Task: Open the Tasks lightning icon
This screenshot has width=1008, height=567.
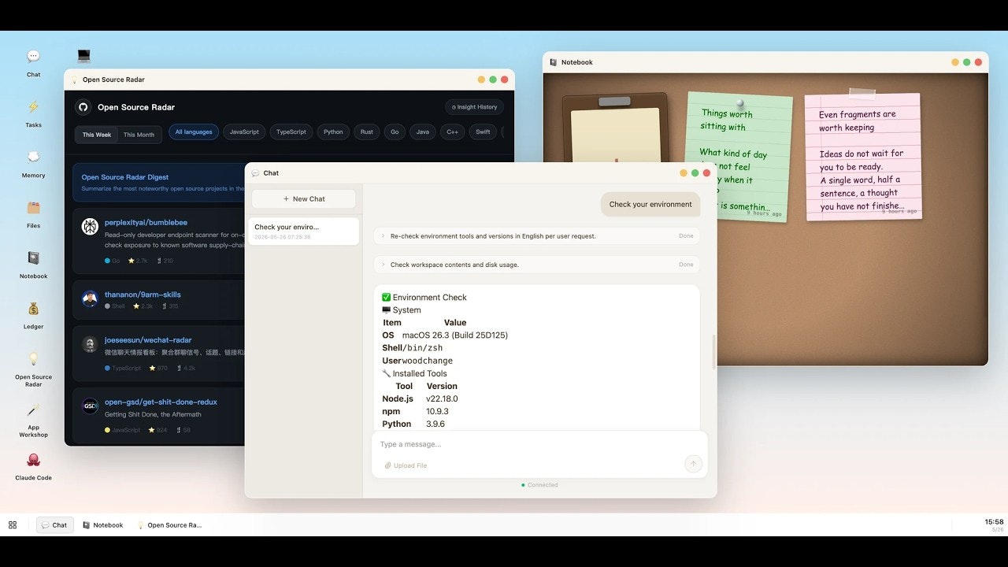Action: pos(33,107)
